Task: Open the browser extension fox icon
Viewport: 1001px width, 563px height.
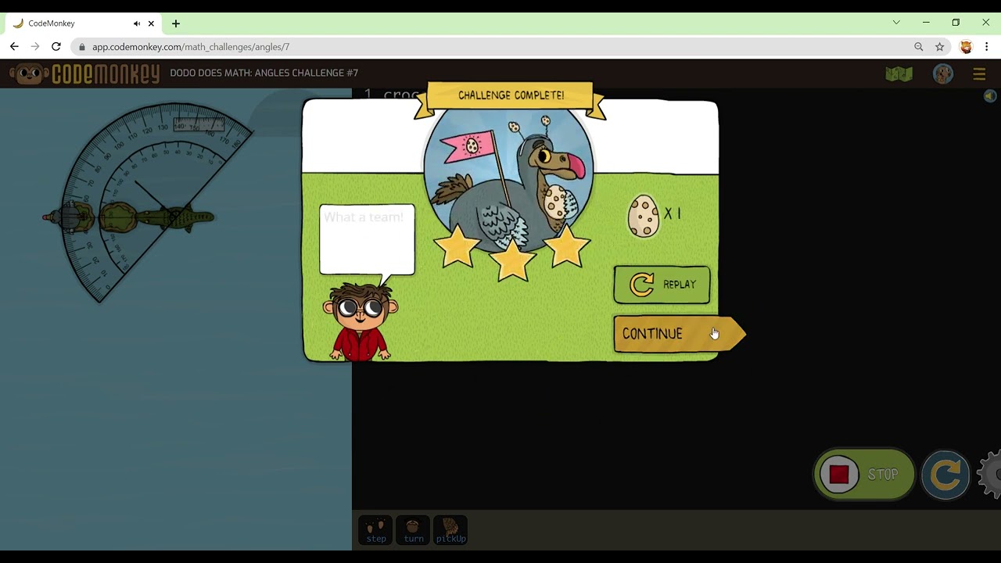Action: tap(966, 47)
